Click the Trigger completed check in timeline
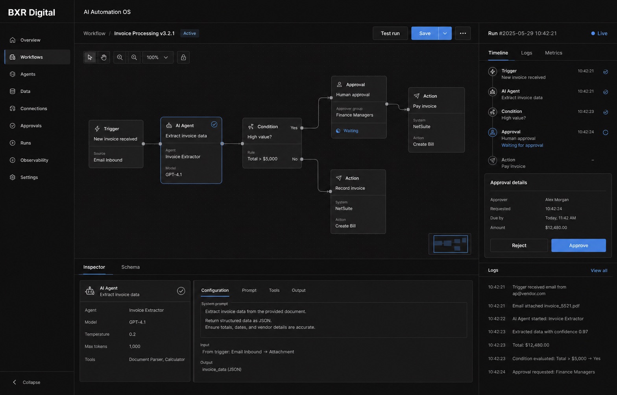The height and width of the screenshot is (395, 617). click(x=606, y=72)
